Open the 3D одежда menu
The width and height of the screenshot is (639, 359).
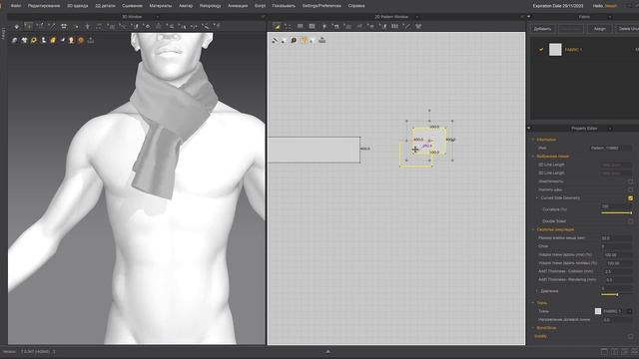tap(77, 6)
